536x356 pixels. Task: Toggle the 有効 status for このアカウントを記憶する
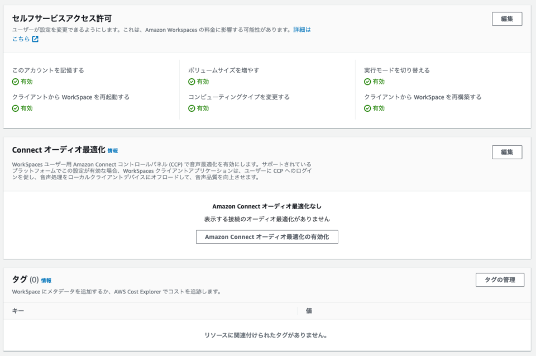[x=23, y=80]
